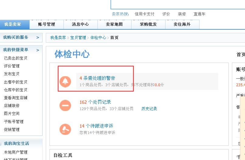Expand 我购买的服务 arrow
The image size is (245, 160).
click(x=38, y=38)
